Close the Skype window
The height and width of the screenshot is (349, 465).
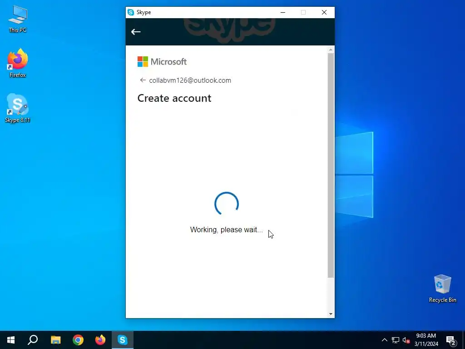(324, 12)
